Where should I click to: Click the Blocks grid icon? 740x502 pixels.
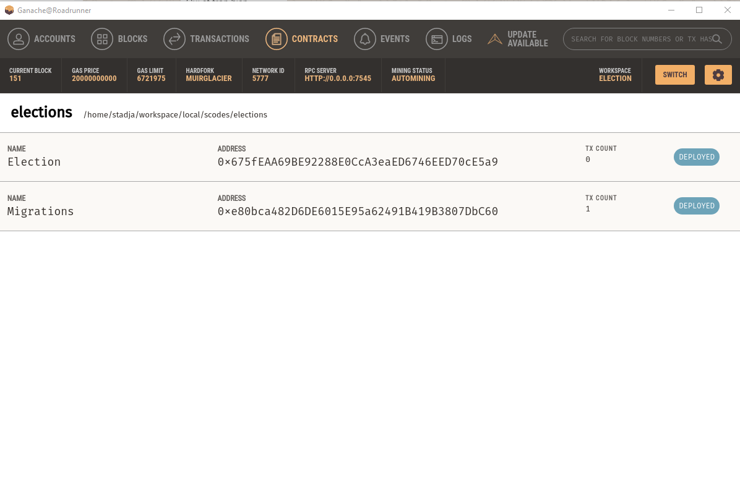click(x=102, y=39)
